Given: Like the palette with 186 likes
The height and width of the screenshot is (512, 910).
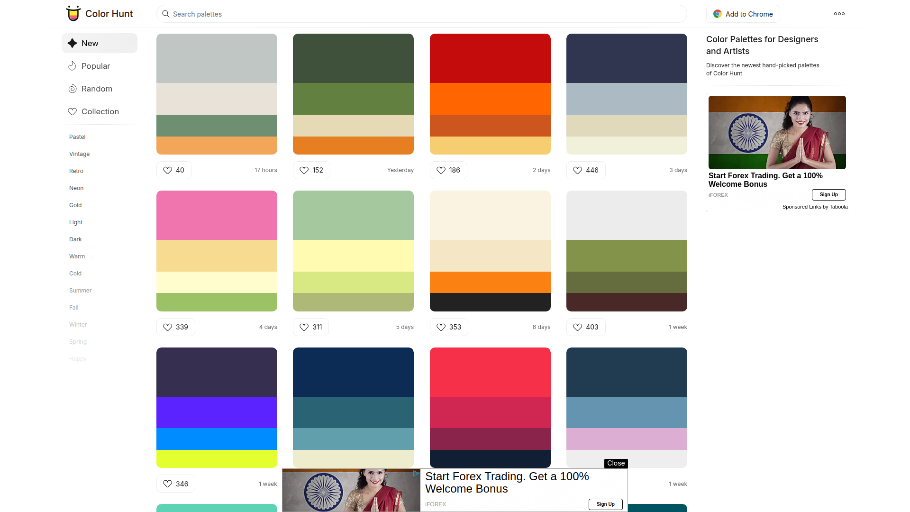Looking at the screenshot, I should coord(448,170).
